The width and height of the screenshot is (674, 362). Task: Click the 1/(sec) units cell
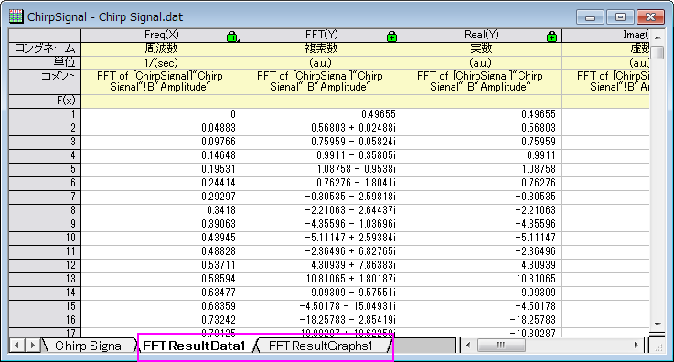(x=161, y=63)
